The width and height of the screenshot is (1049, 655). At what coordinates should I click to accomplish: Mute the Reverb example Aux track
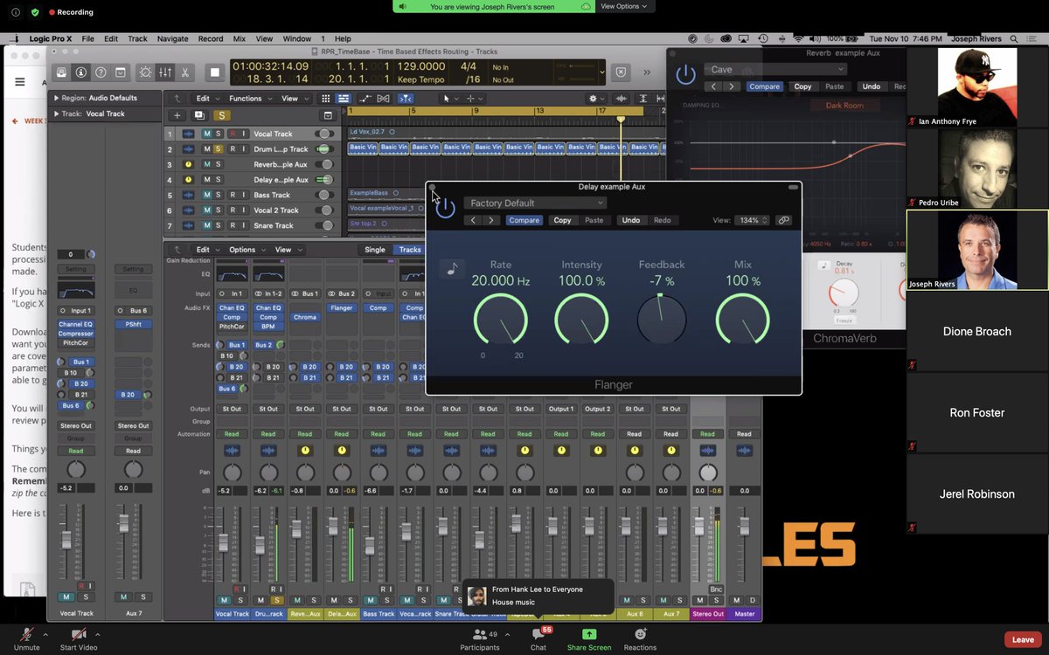pos(206,164)
